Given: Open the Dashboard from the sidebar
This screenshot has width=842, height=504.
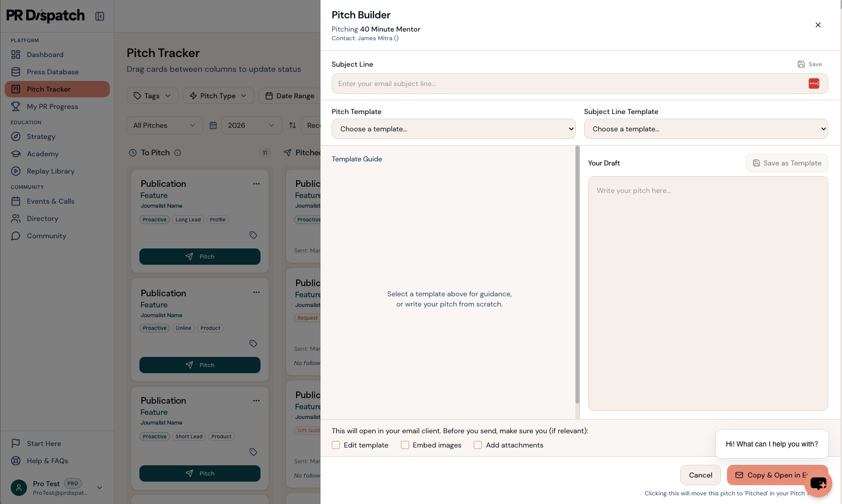Looking at the screenshot, I should (x=45, y=54).
